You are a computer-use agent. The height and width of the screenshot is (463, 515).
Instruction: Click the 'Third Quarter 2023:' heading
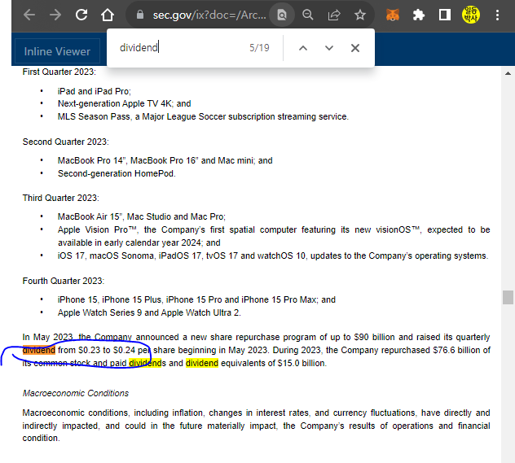click(61, 198)
